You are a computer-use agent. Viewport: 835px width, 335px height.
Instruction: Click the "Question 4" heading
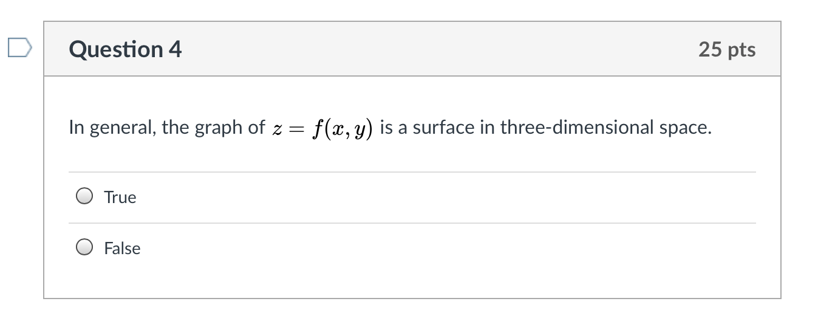(125, 49)
